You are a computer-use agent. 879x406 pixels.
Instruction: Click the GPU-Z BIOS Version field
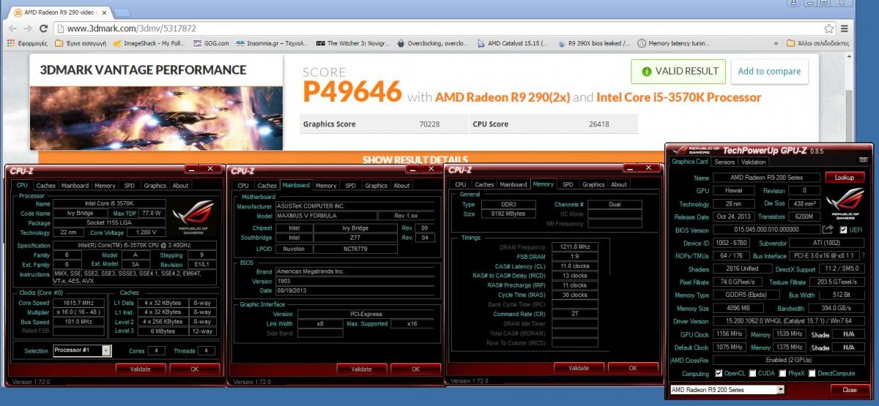(x=765, y=230)
